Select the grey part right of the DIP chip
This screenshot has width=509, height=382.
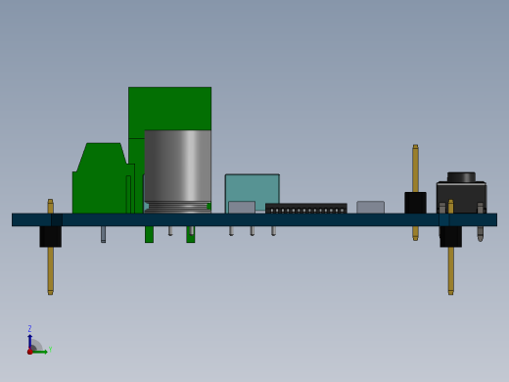[370, 208]
